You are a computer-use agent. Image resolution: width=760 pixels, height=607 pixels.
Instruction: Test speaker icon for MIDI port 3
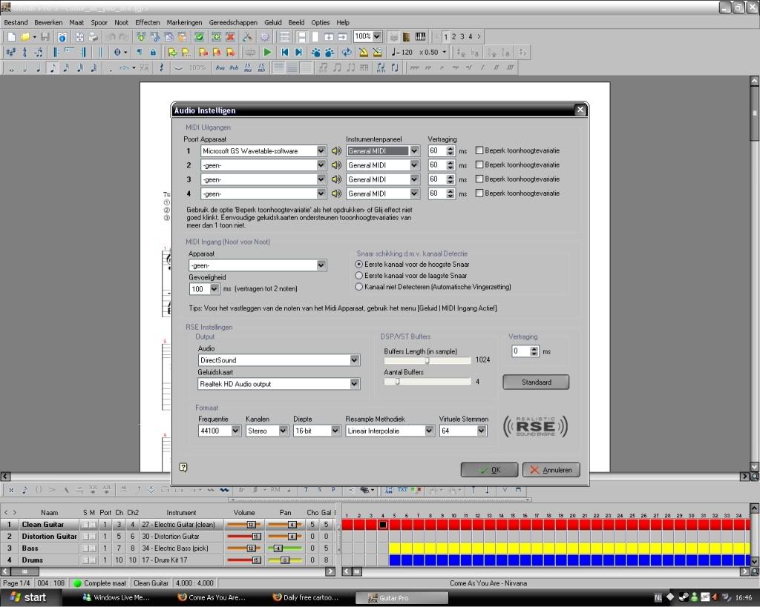336,179
